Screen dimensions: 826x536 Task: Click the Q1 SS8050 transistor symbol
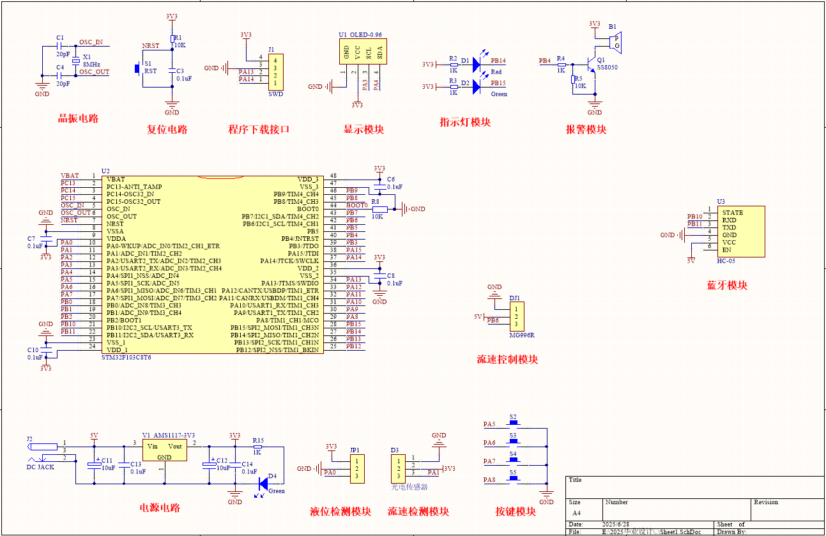(x=591, y=65)
